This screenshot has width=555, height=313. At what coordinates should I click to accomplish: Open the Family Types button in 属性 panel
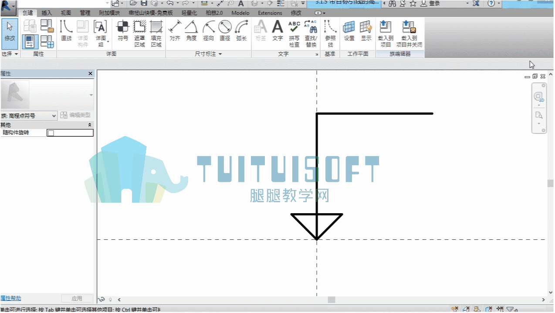pos(47,41)
